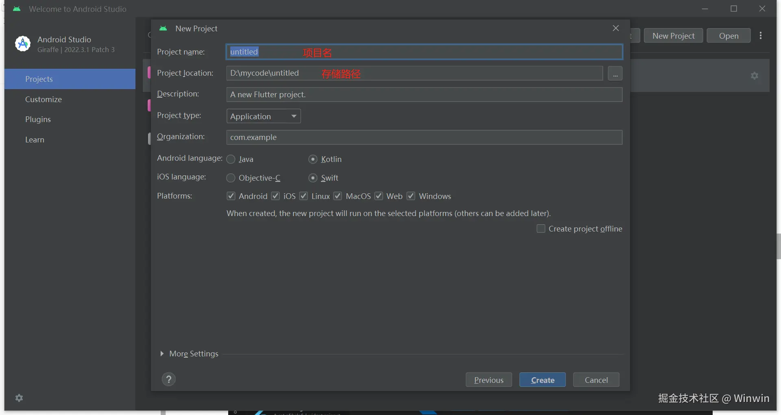
Task: Close the Welcome to Android Studio window
Action: click(762, 9)
